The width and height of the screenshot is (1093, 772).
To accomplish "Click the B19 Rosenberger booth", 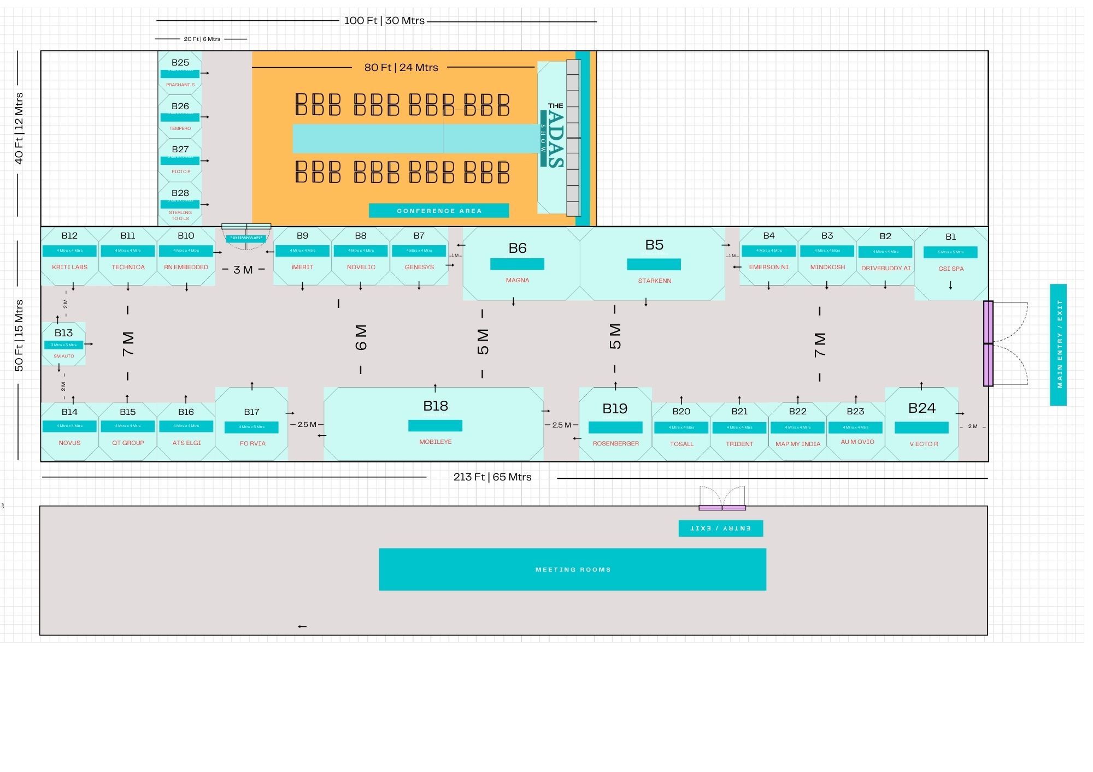I will 615,425.
